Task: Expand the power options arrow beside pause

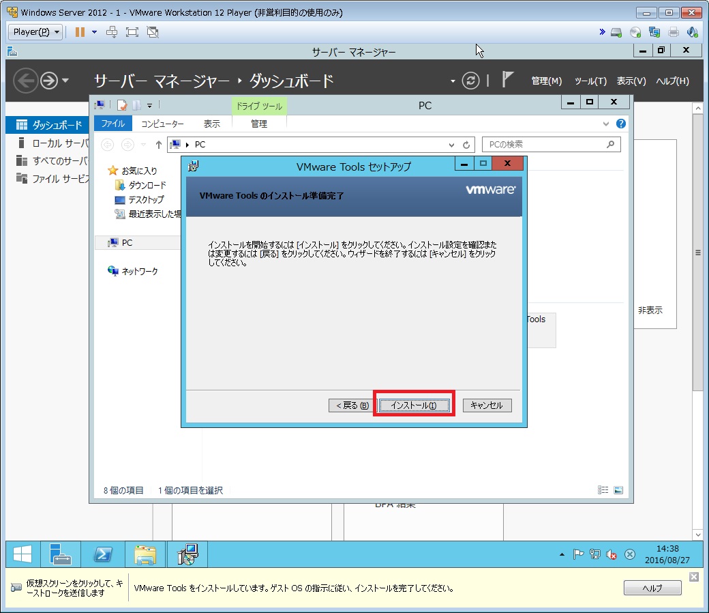Action: (x=95, y=31)
